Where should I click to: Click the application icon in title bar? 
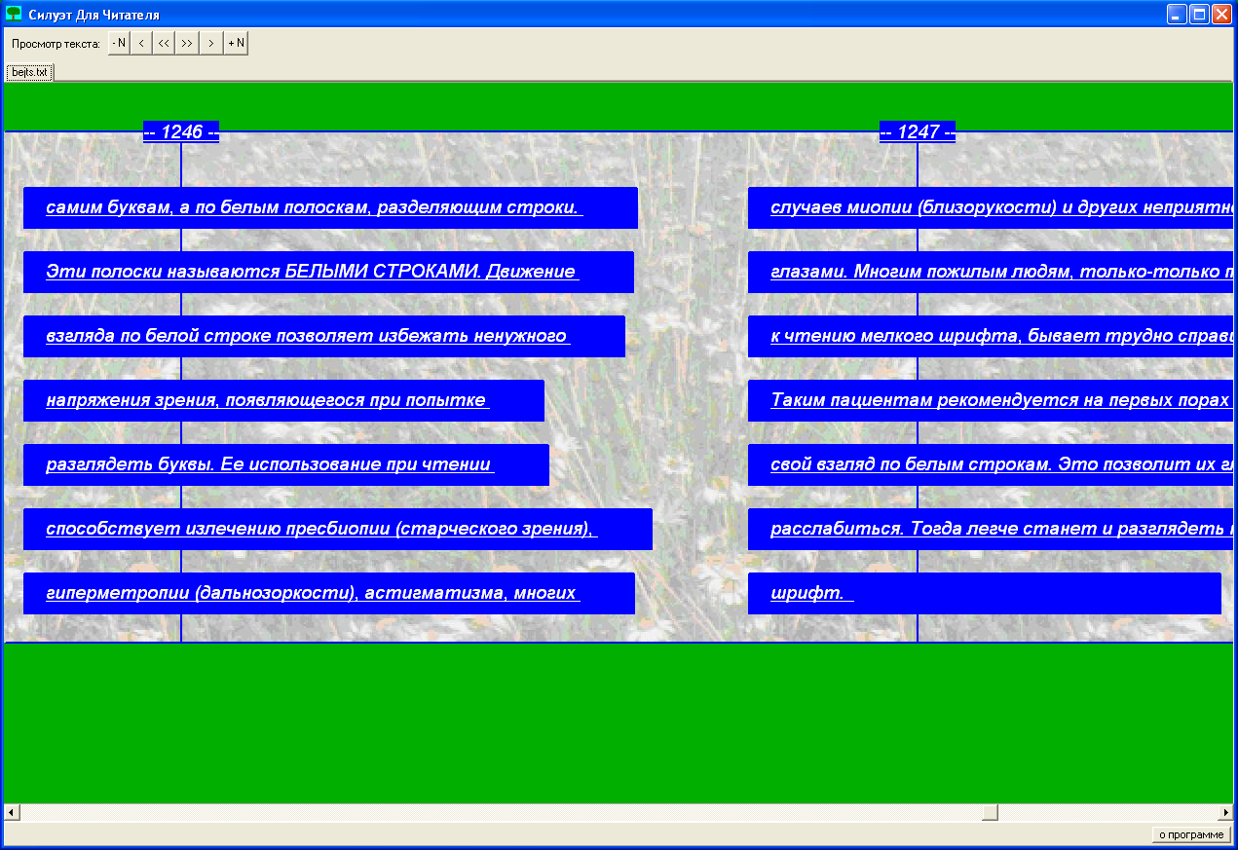(x=14, y=15)
